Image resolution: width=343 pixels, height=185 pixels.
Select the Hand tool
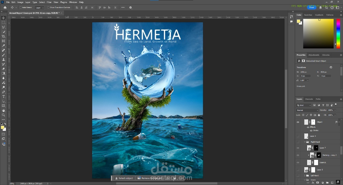[x=3, y=110]
